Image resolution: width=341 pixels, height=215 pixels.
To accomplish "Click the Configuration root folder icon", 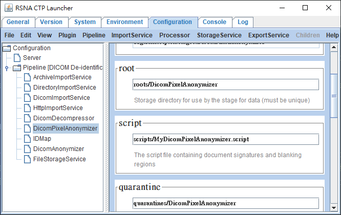I will point(7,48).
